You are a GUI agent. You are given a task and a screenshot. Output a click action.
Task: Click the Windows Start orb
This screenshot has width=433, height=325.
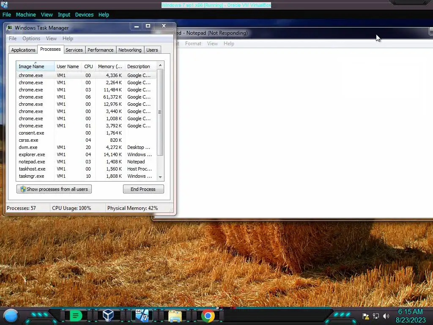tap(11, 316)
